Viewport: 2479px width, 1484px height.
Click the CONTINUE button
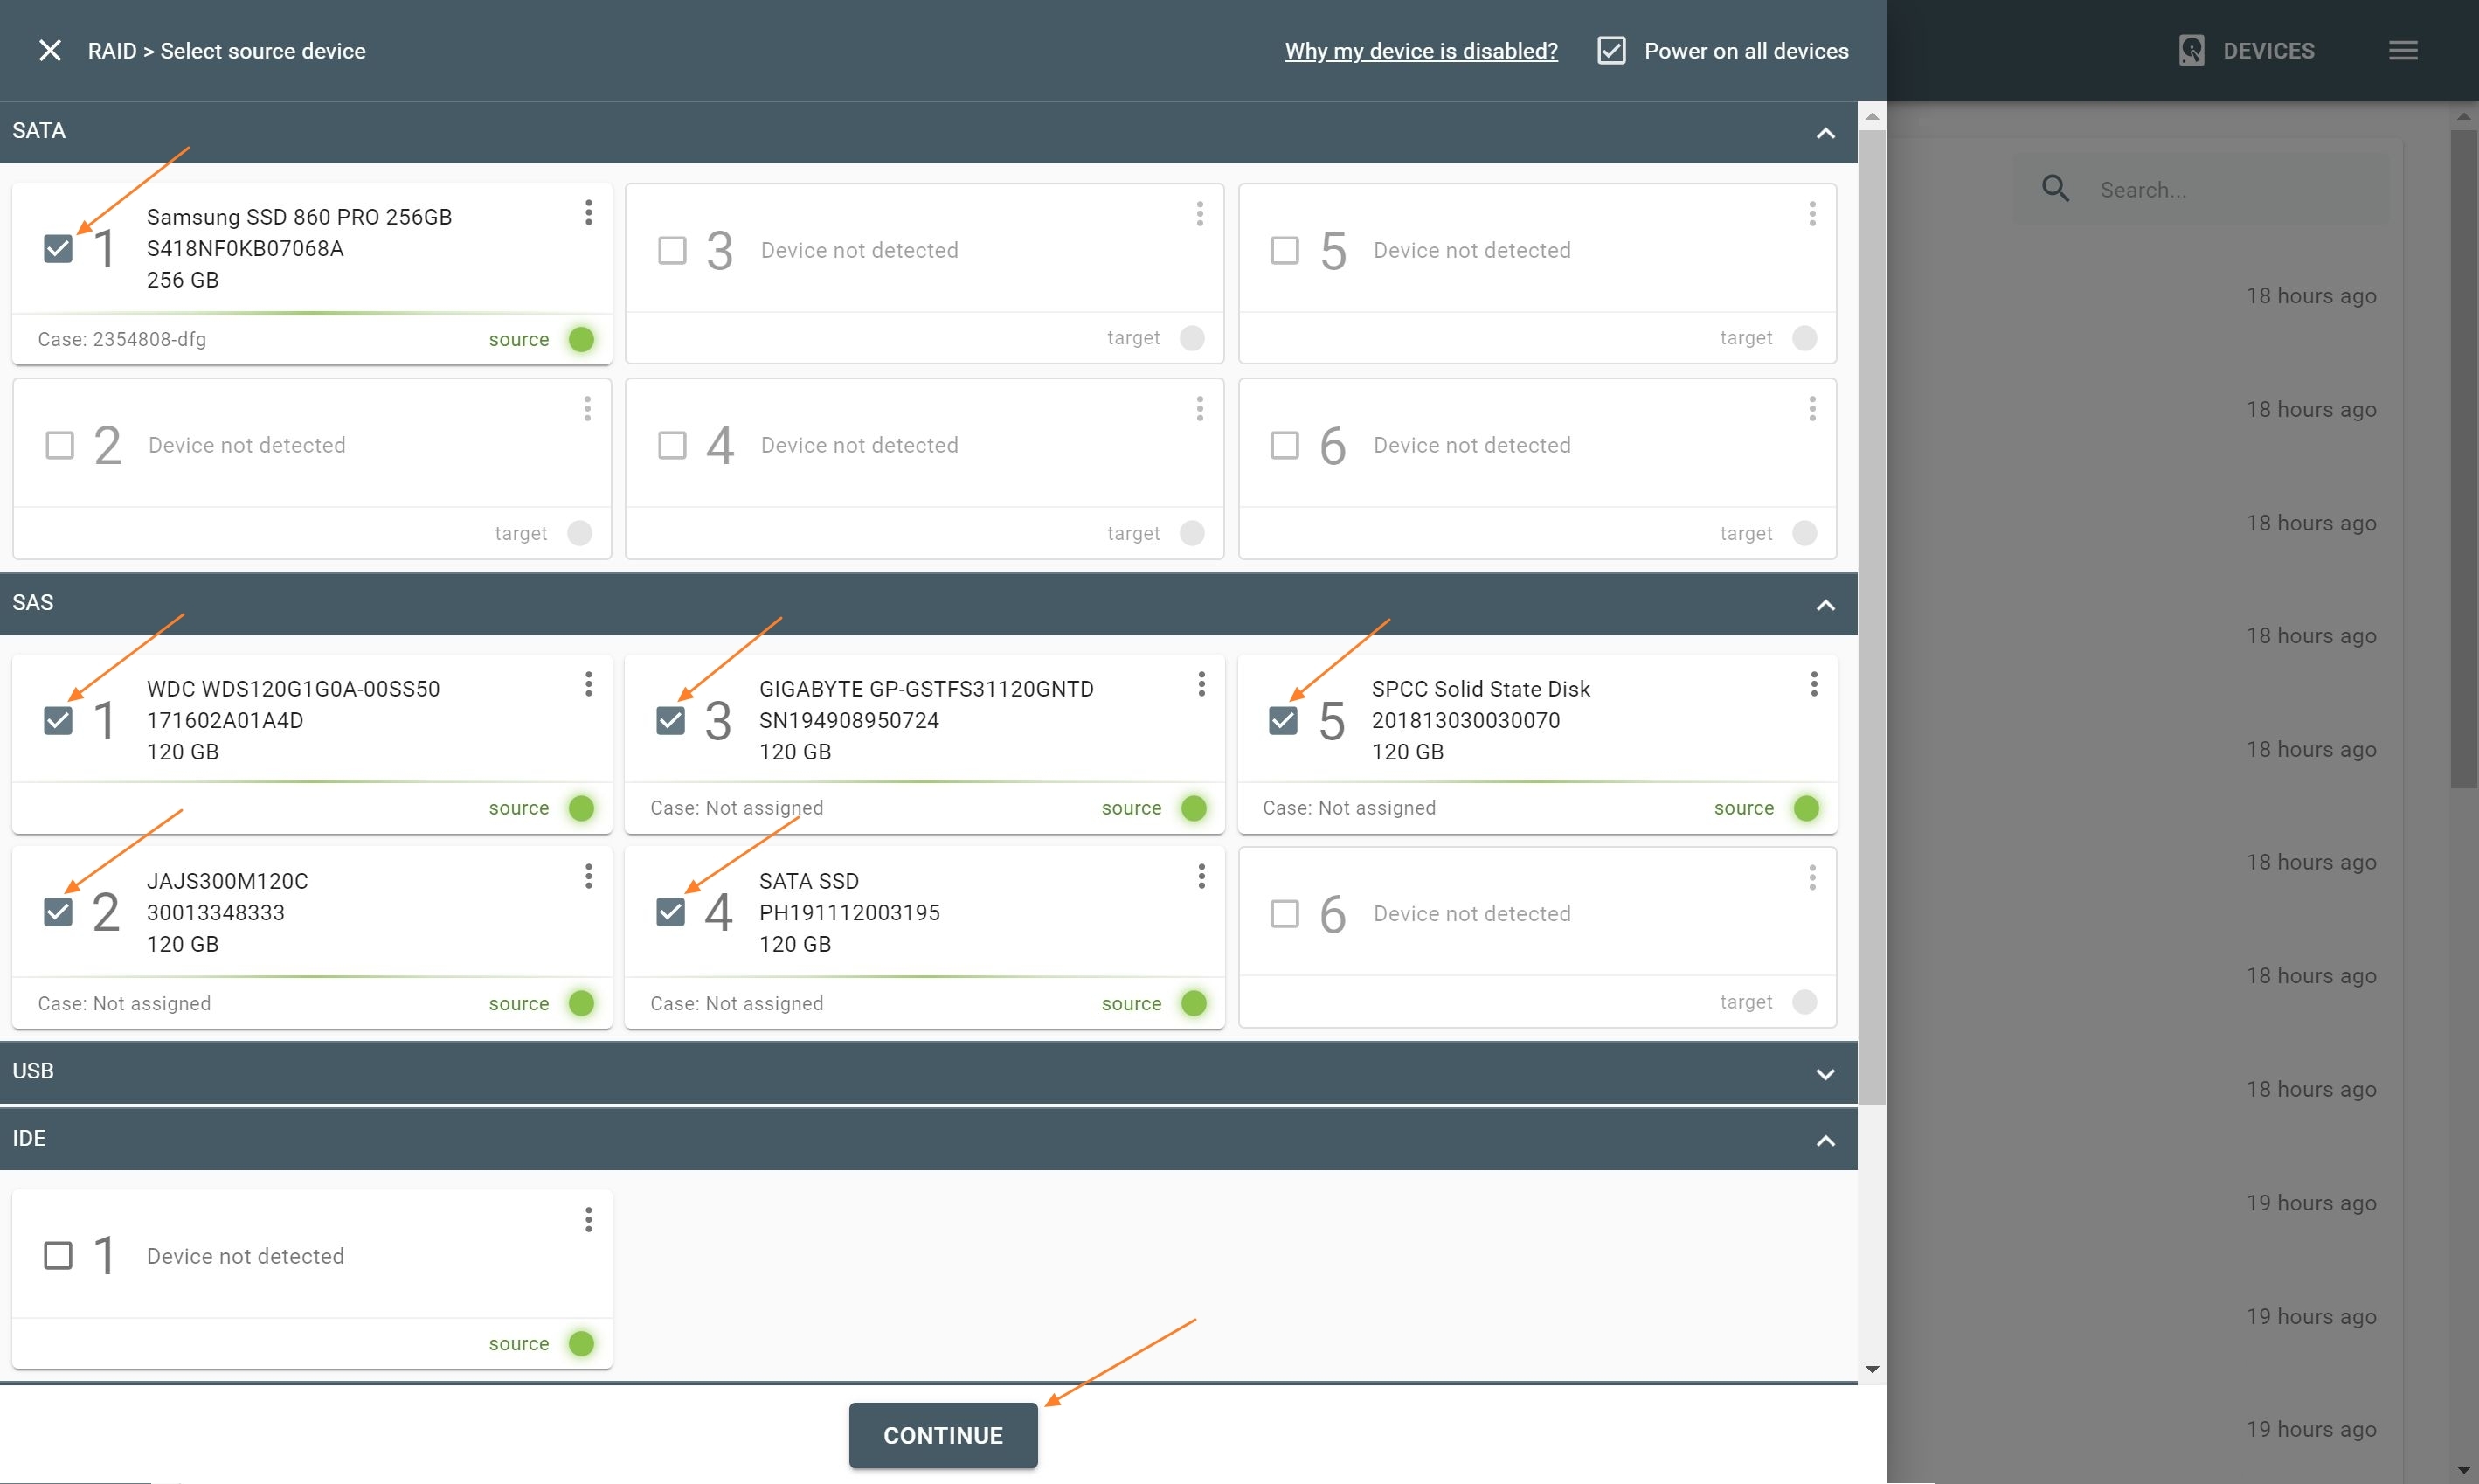pos(943,1435)
